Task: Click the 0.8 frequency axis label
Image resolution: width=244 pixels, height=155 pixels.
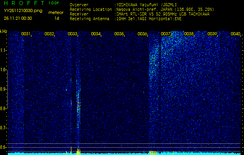Action: (x=3, y=108)
